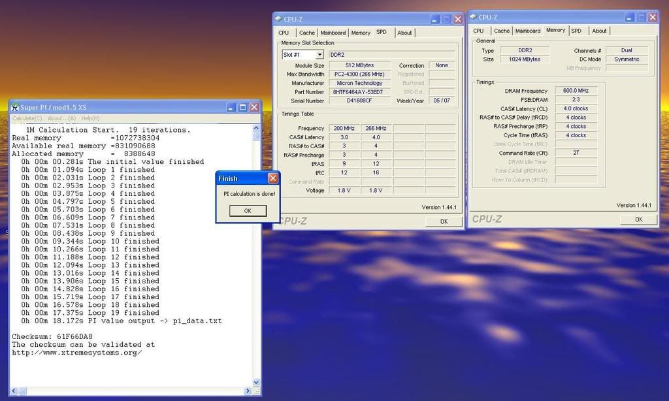The width and height of the screenshot is (669, 401).
Task: Open the Calculate(C) menu in Super PI
Action: click(27, 118)
